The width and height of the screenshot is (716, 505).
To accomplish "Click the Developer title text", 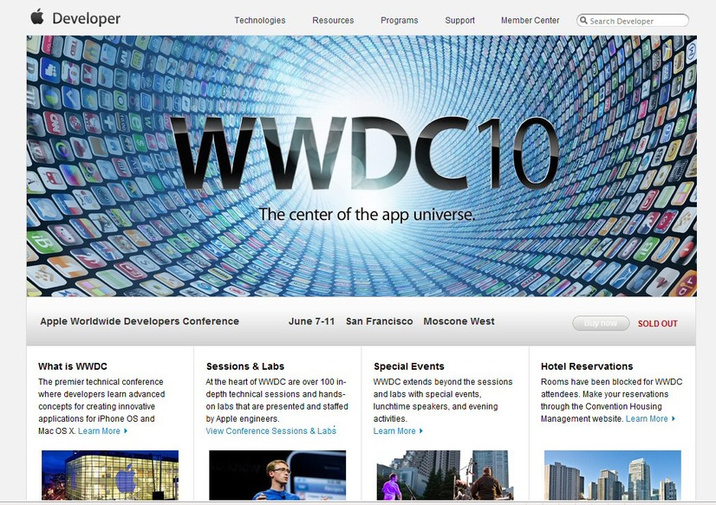I will 87,18.
